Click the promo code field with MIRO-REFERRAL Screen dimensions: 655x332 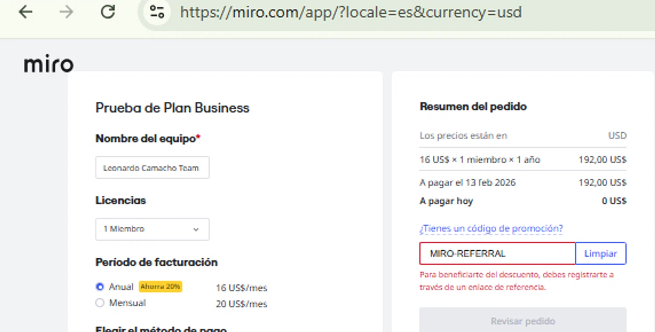[497, 253]
